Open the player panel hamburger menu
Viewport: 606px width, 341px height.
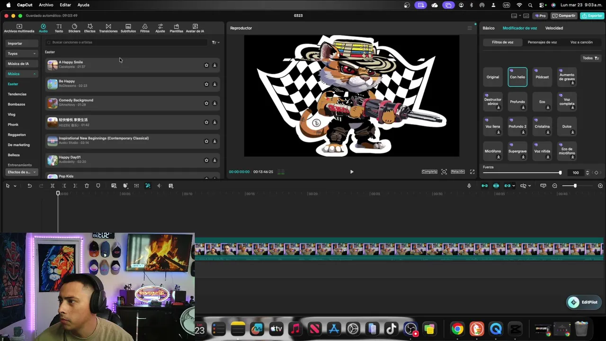[x=470, y=28]
